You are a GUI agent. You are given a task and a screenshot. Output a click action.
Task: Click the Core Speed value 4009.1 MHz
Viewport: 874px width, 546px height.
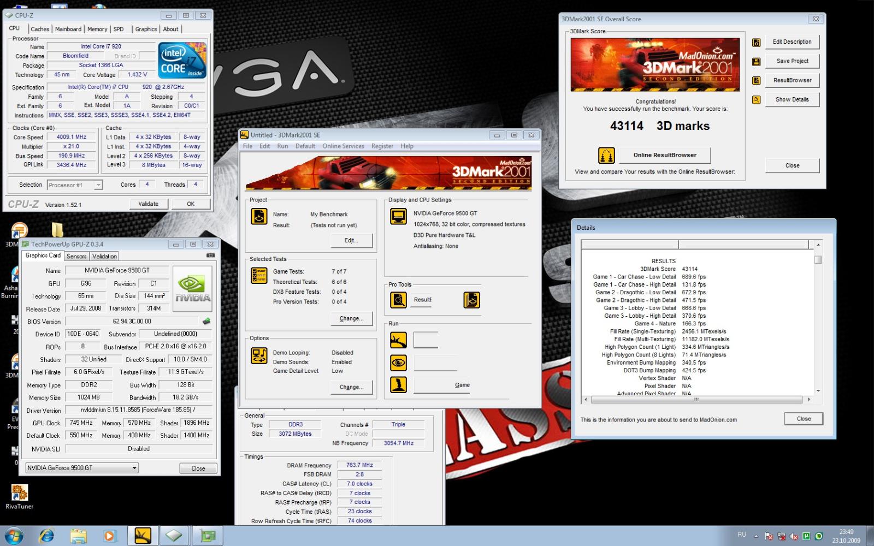point(72,137)
